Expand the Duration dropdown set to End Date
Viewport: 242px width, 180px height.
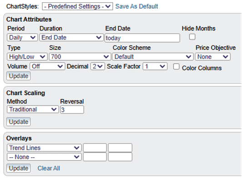[x=71, y=38]
